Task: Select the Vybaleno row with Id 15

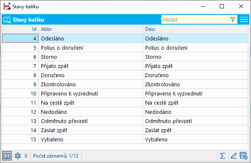Action: click(125, 140)
